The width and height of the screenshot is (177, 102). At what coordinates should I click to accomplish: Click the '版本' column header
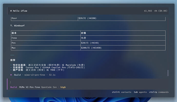46,33
